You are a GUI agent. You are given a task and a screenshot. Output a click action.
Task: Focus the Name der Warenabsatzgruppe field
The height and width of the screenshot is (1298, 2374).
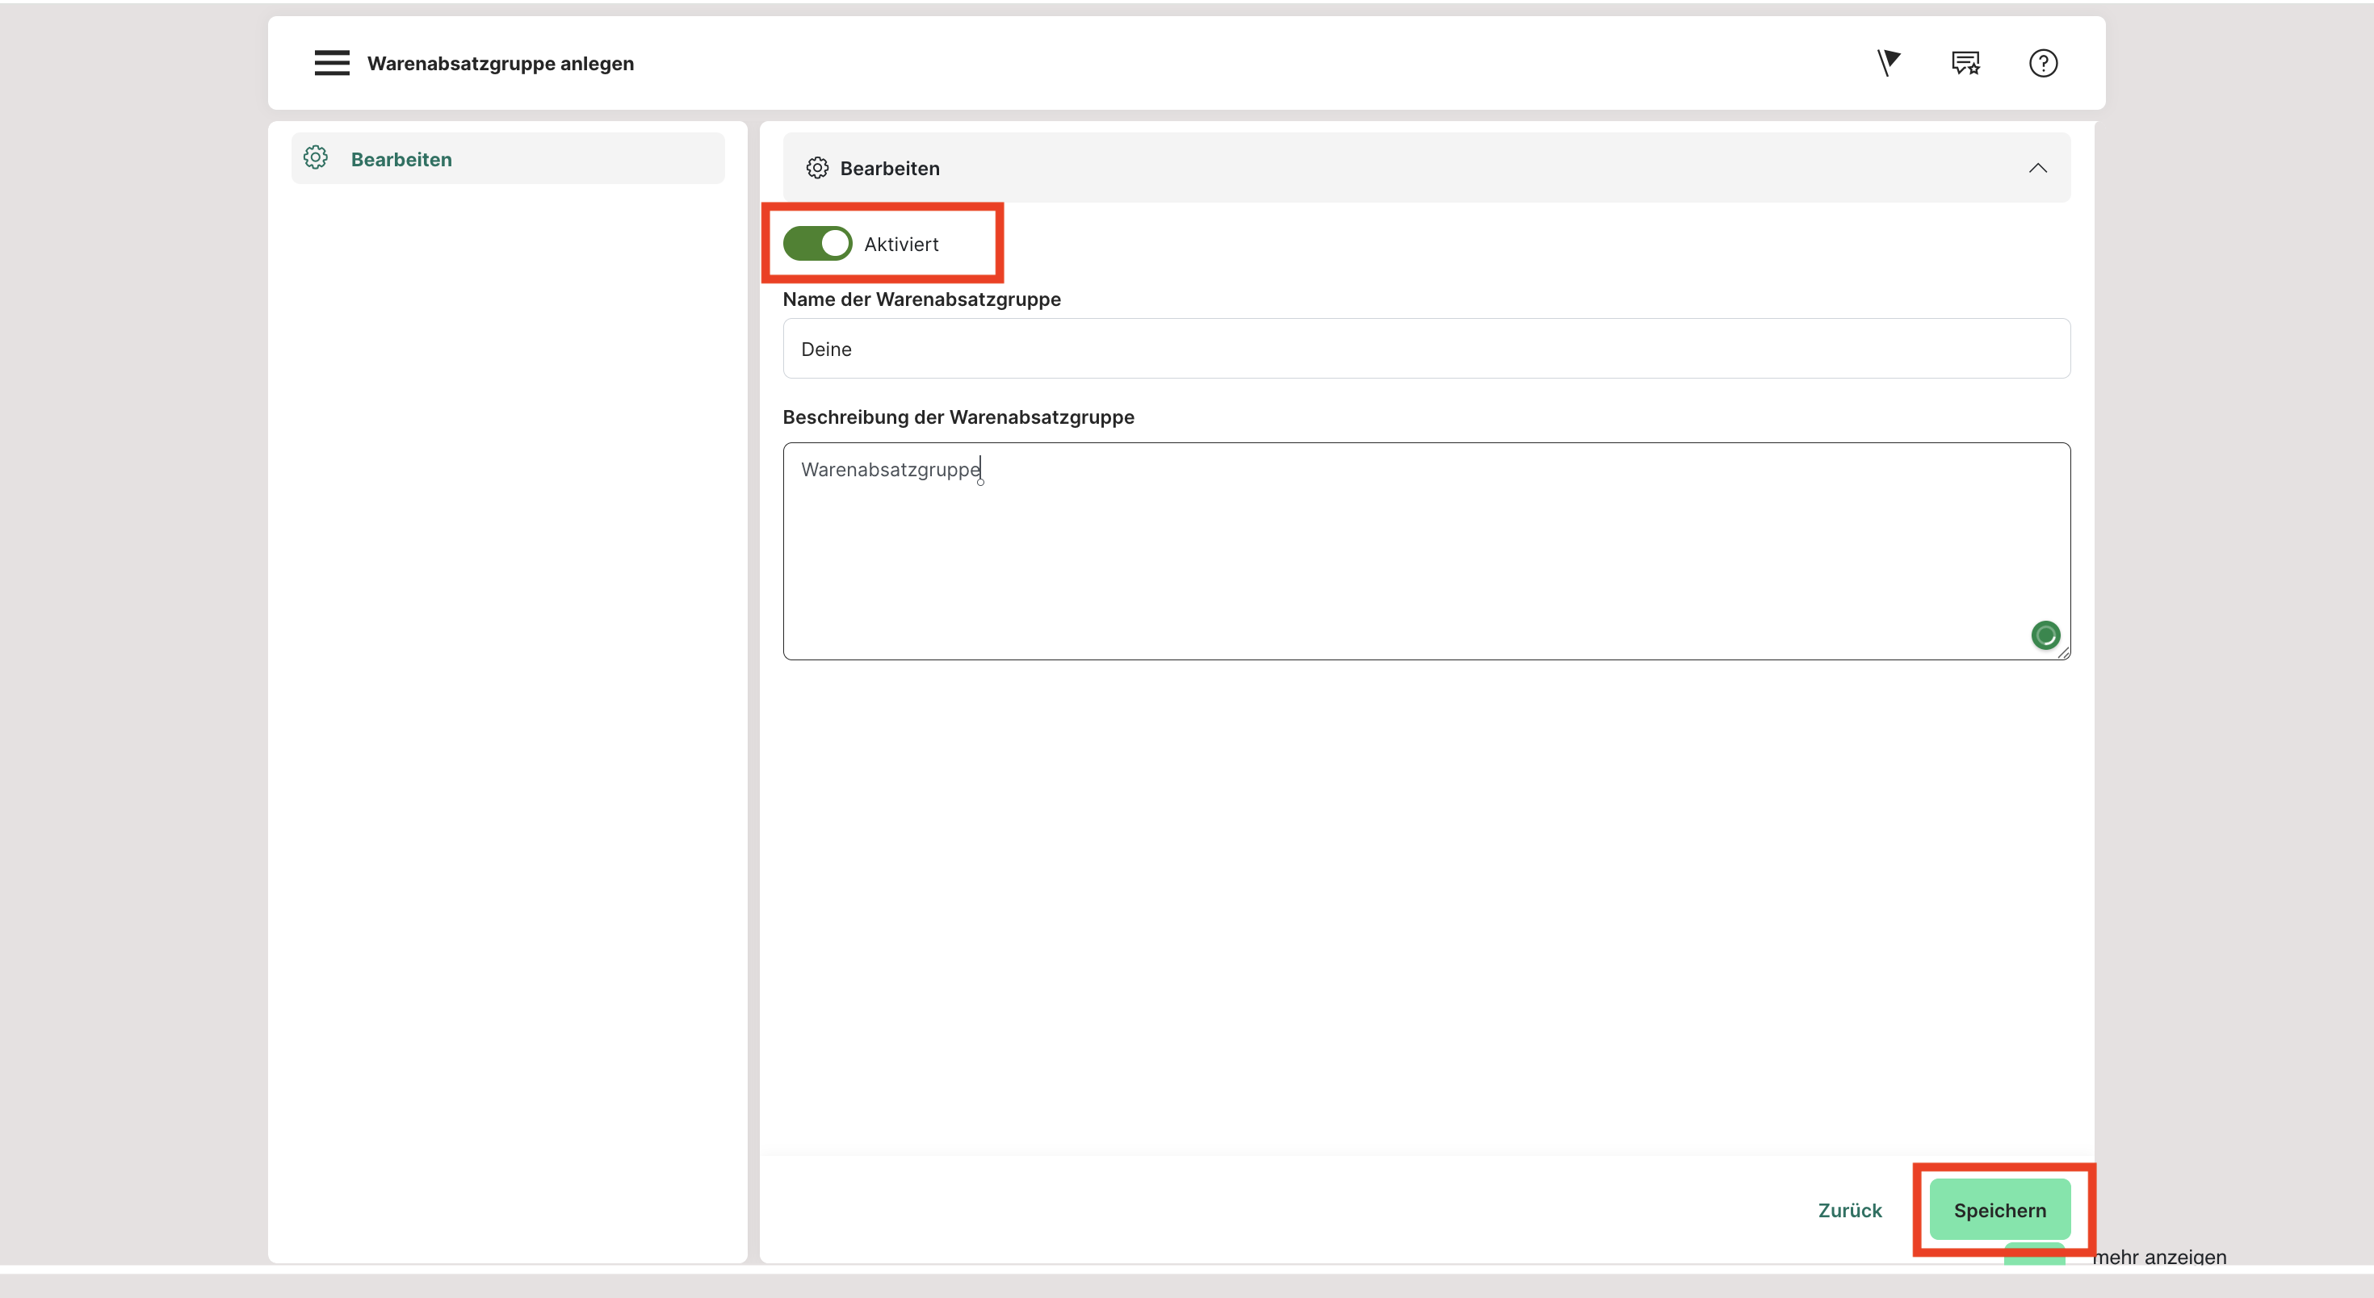(1426, 348)
